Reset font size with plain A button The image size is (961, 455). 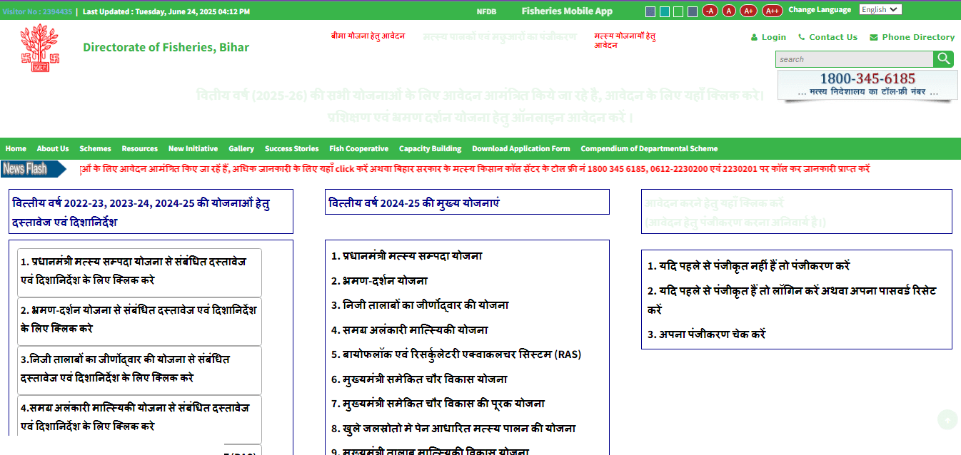(728, 11)
